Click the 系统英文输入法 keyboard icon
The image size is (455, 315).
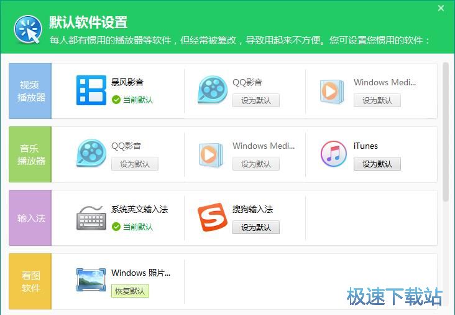91,218
